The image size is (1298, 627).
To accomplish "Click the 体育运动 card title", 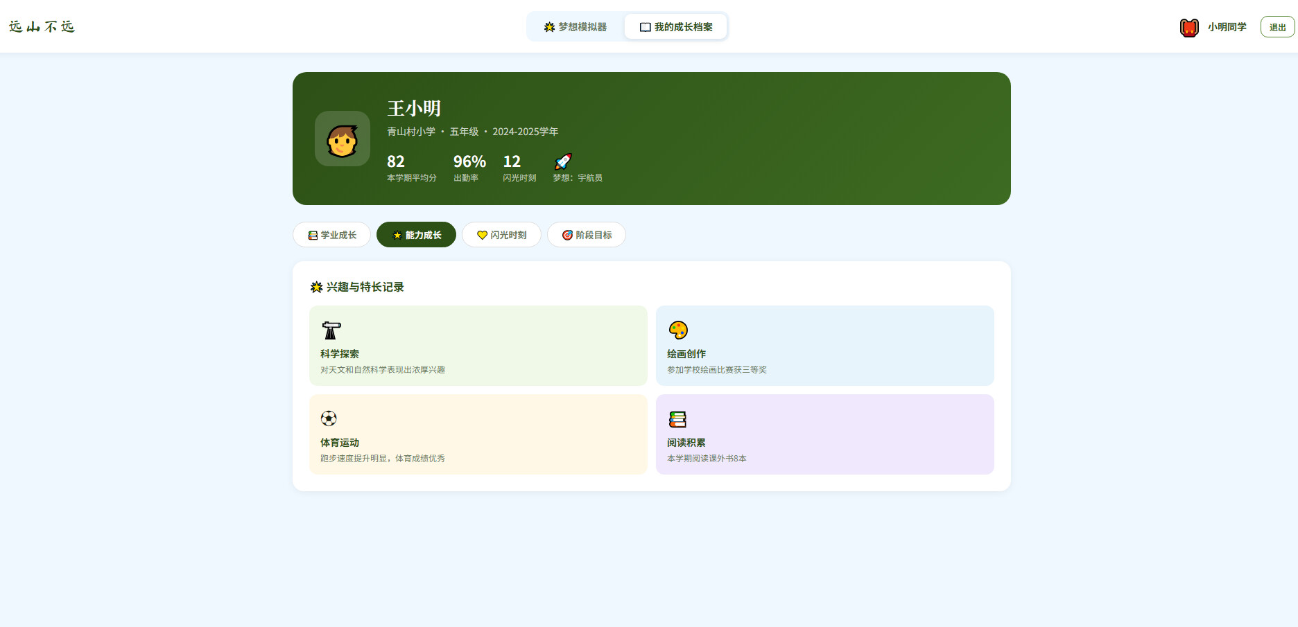I will 340,443.
